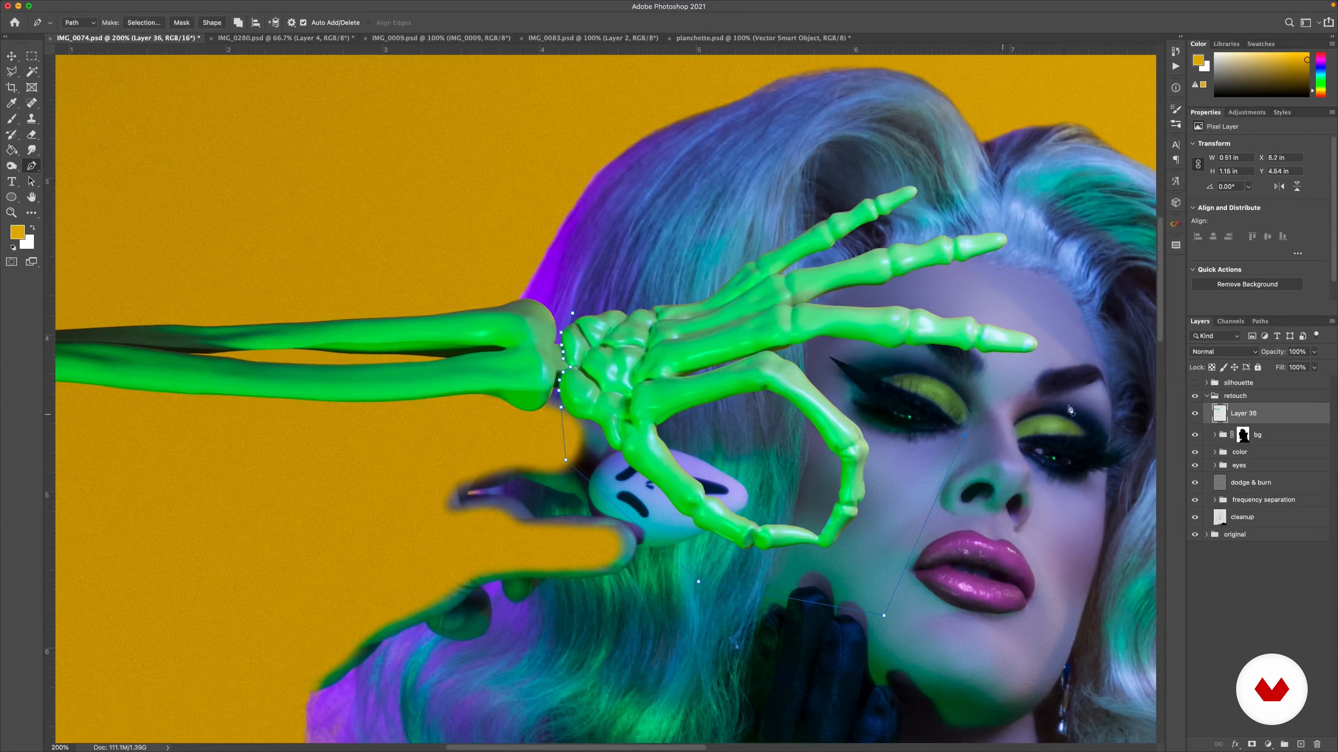Swap foreground and background colors

[x=32, y=227]
